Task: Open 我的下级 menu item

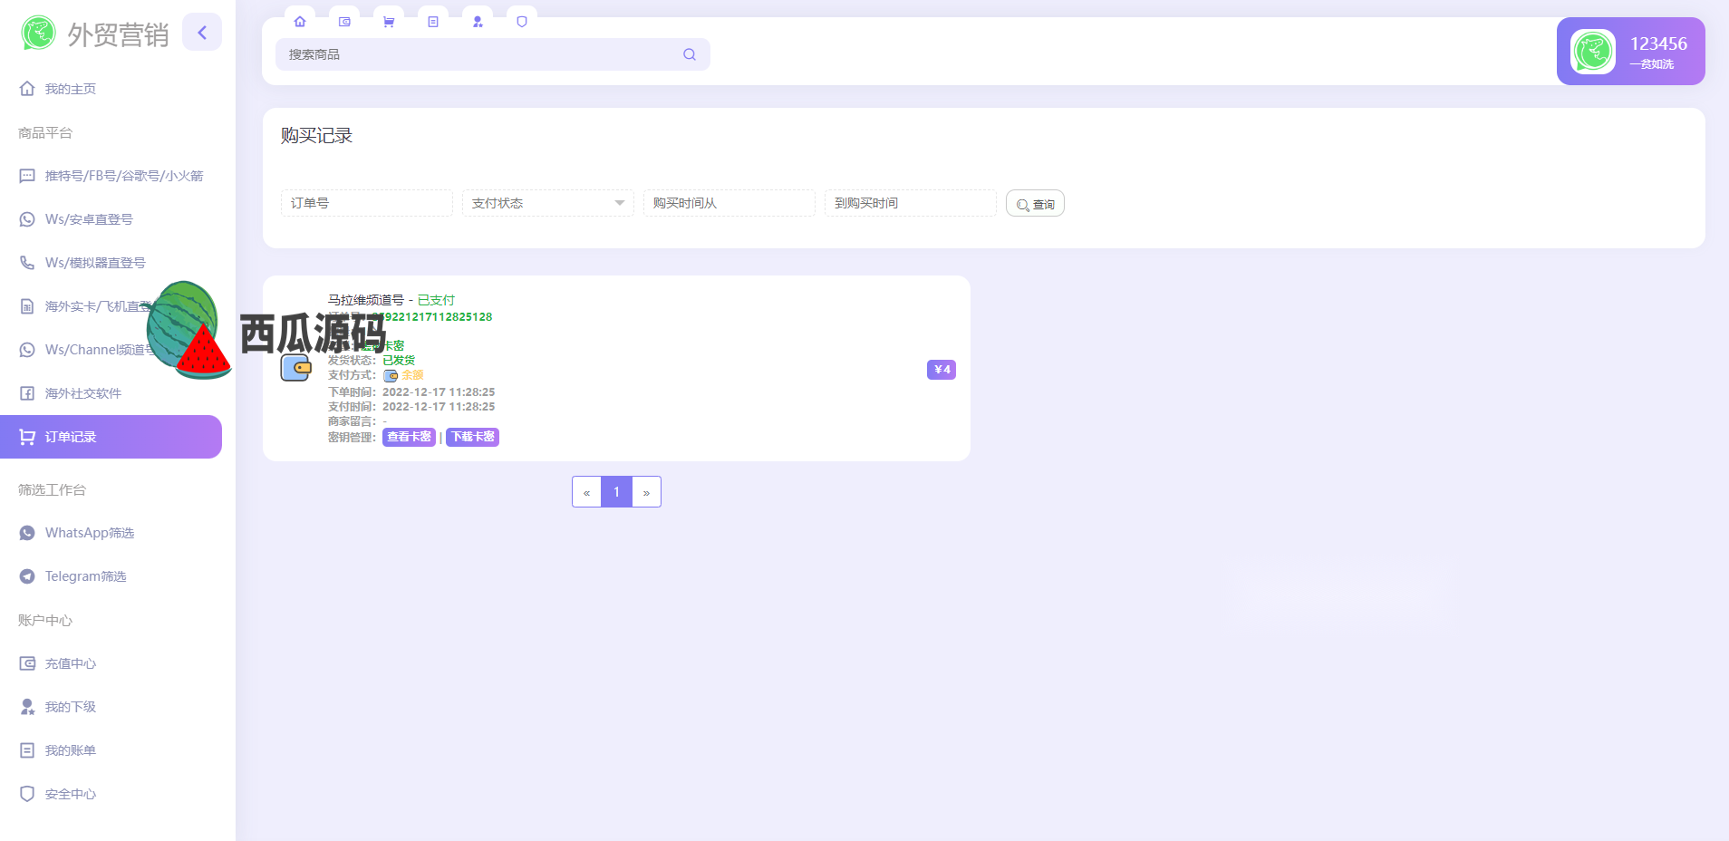Action: pyautogui.click(x=111, y=707)
